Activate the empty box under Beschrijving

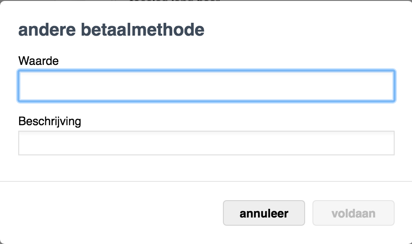[206, 143]
